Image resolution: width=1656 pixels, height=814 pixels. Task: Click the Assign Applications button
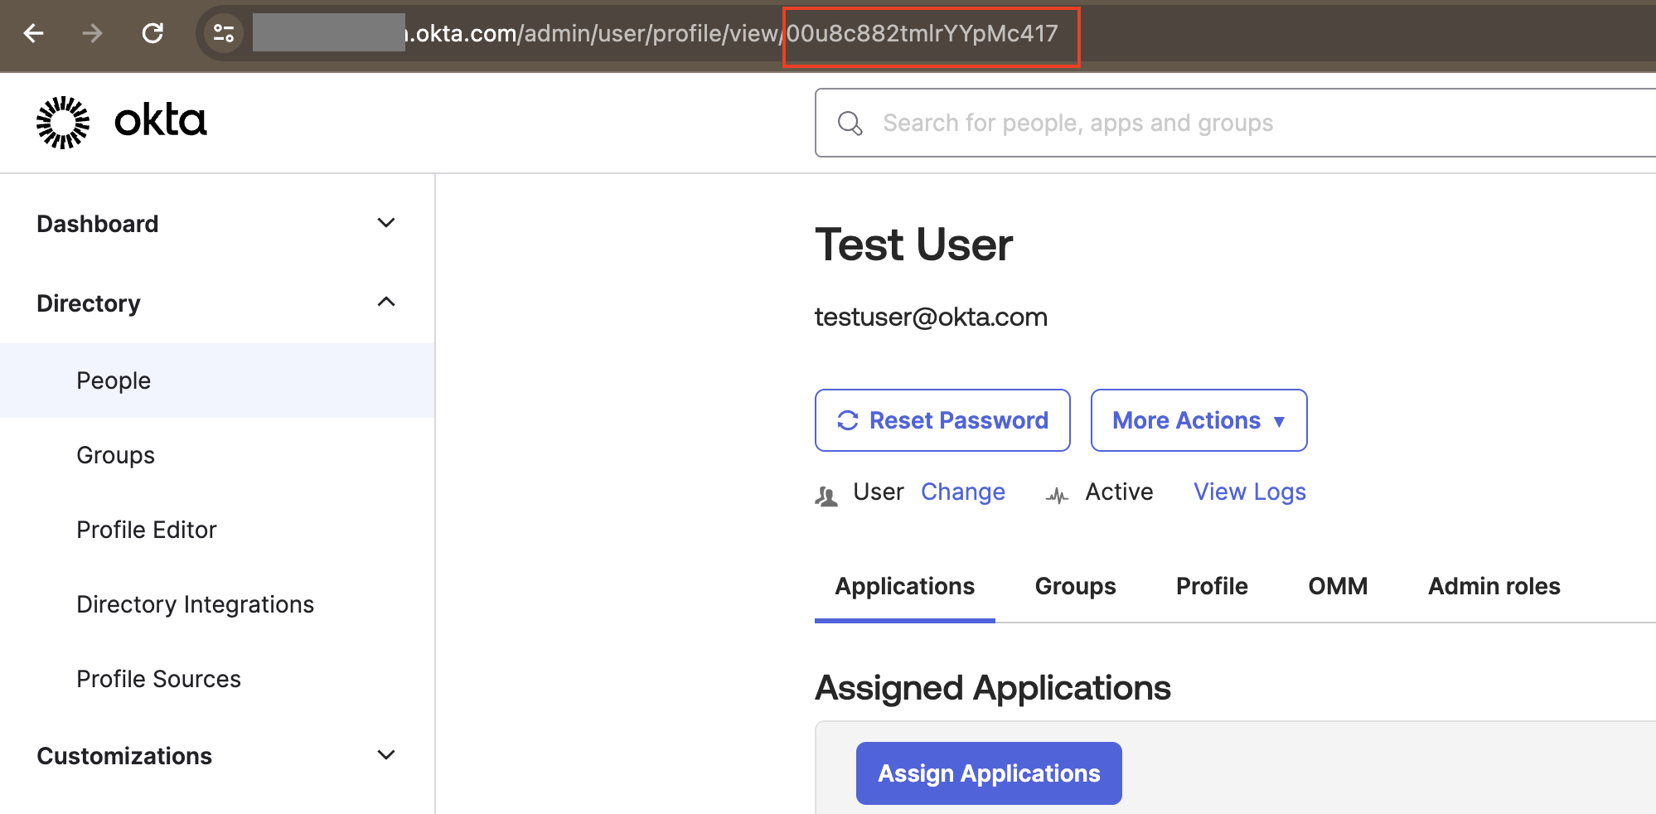[989, 773]
